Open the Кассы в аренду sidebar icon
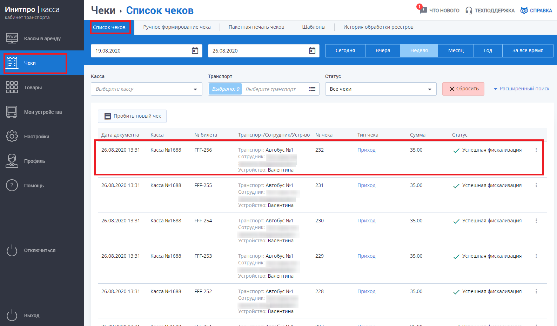Viewport: 557px width, 326px height. click(12, 38)
